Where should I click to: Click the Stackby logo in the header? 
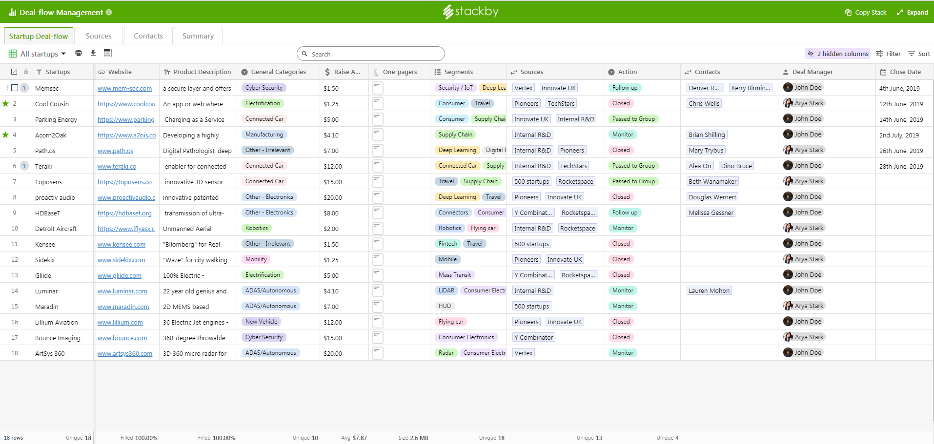pos(470,11)
